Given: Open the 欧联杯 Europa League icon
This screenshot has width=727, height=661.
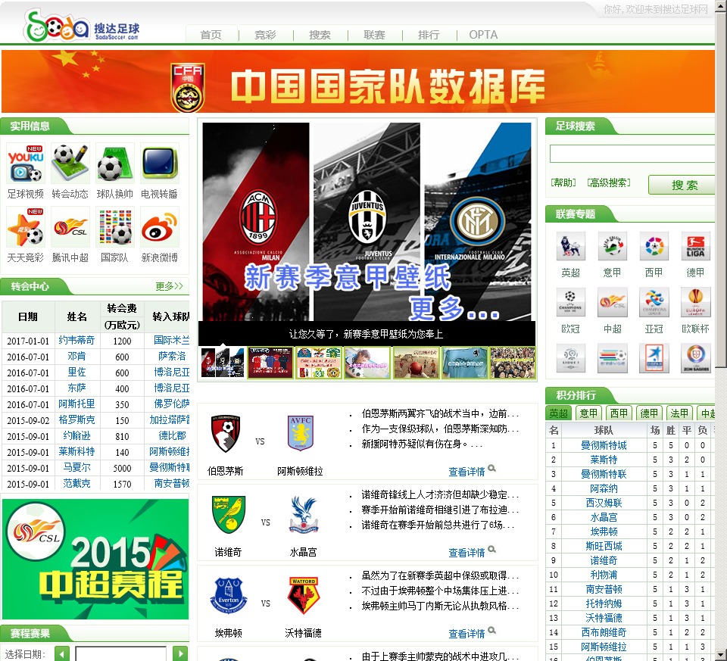Looking at the screenshot, I should pyautogui.click(x=695, y=302).
